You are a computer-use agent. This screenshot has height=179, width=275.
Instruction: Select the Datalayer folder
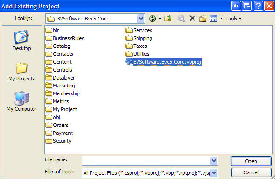pos(60,78)
